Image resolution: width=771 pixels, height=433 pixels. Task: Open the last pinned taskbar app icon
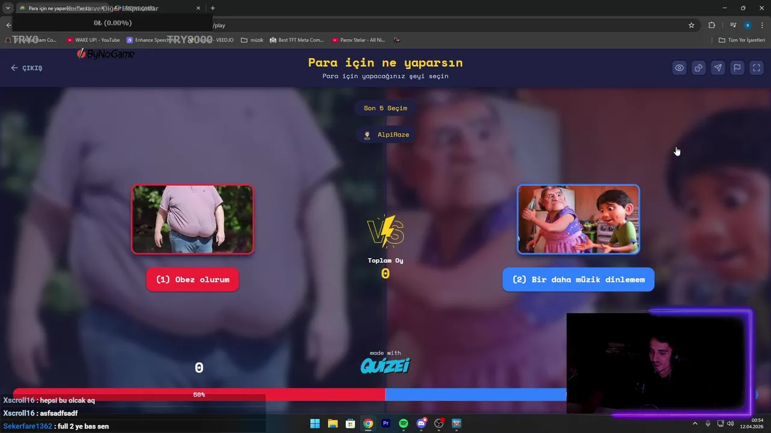(x=456, y=423)
